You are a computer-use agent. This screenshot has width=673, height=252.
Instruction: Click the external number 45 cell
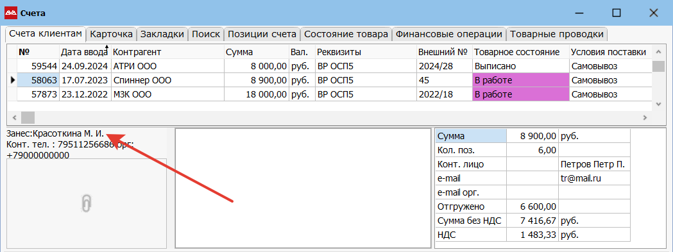(444, 80)
